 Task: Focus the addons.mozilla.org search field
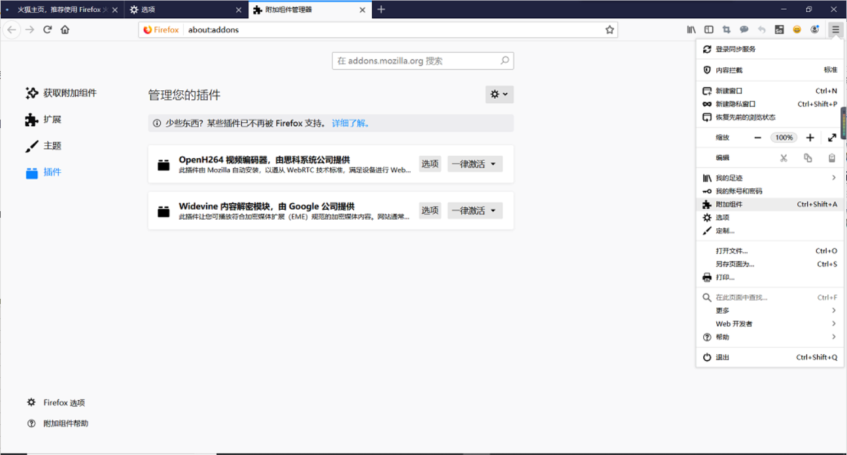point(423,61)
